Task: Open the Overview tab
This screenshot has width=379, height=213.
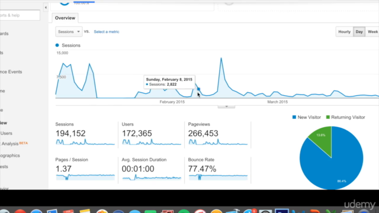Action: click(x=65, y=18)
